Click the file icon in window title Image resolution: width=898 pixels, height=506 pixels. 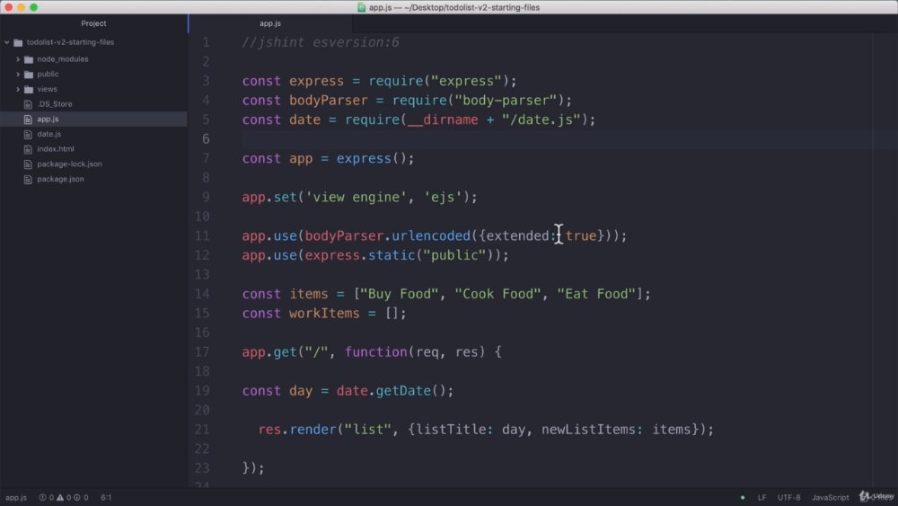pyautogui.click(x=361, y=7)
